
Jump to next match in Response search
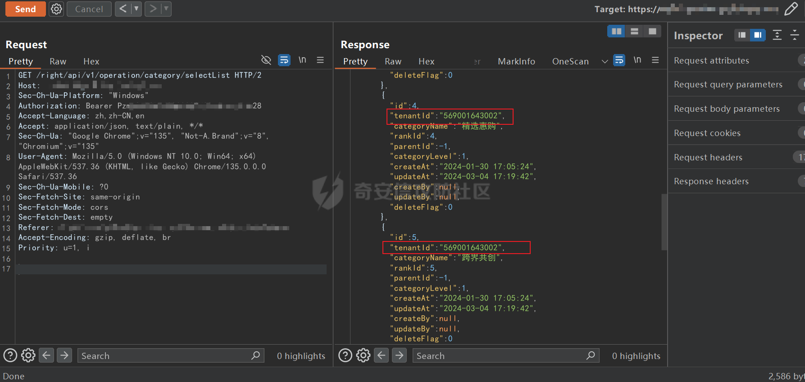point(400,355)
